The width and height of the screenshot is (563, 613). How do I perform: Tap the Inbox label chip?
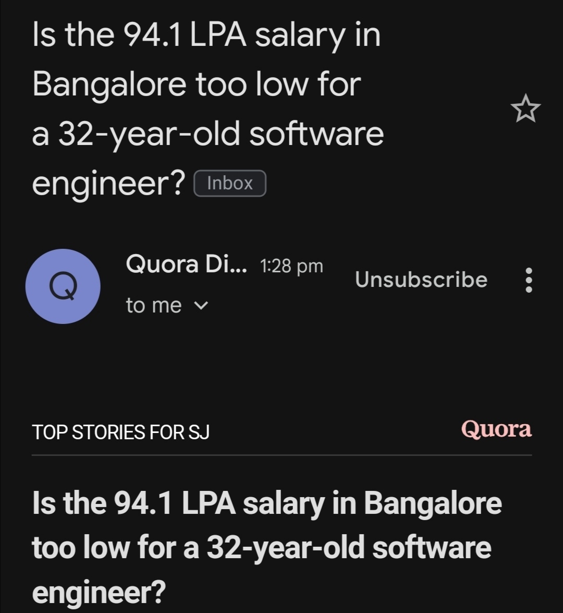[229, 183]
